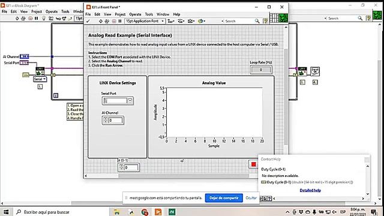Click Run Continuously in Front Panel toolbar
This screenshot has height=216, width=384.
[x=107, y=22]
